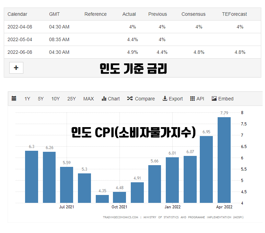Click the Jan 2022 axis label
Viewport: 265px width, 233px height.
pos(173,207)
